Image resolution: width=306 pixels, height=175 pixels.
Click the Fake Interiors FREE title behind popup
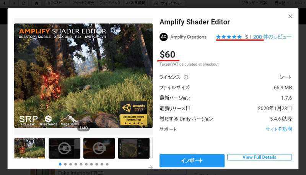coord(81,173)
